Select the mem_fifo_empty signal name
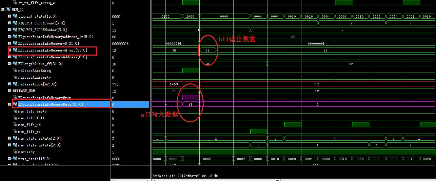This screenshot has width=436, height=181. [x=32, y=111]
